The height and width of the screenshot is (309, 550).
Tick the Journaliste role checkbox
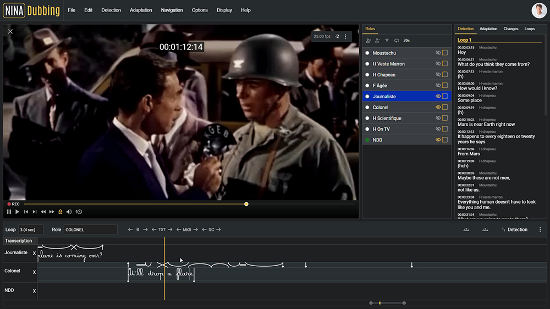445,97
